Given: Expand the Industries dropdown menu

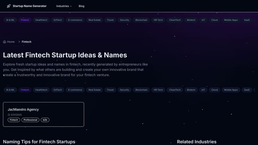Looking at the screenshot, I should click(x=64, y=6).
